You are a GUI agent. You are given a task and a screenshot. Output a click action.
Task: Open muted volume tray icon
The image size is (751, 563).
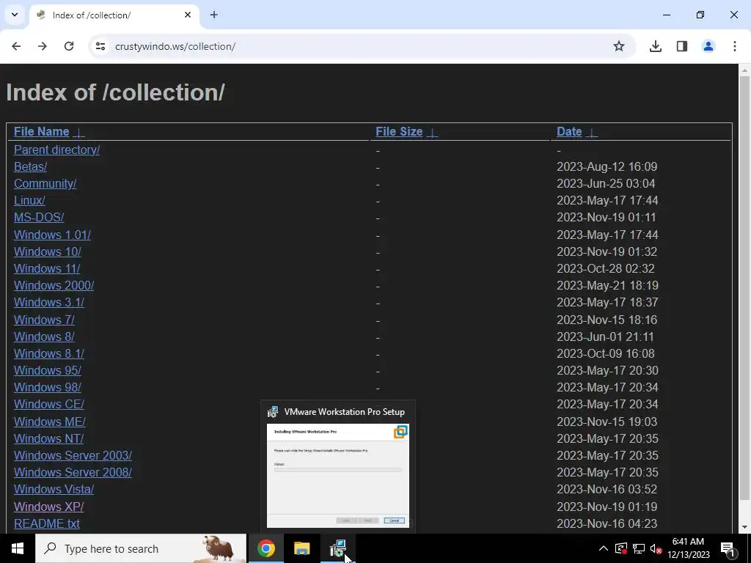pos(656,548)
